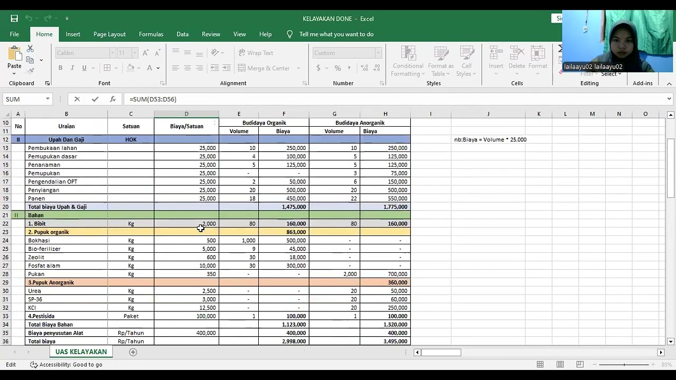Click the Decrease Indent icon
The width and height of the screenshot is (676, 380).
point(214,68)
